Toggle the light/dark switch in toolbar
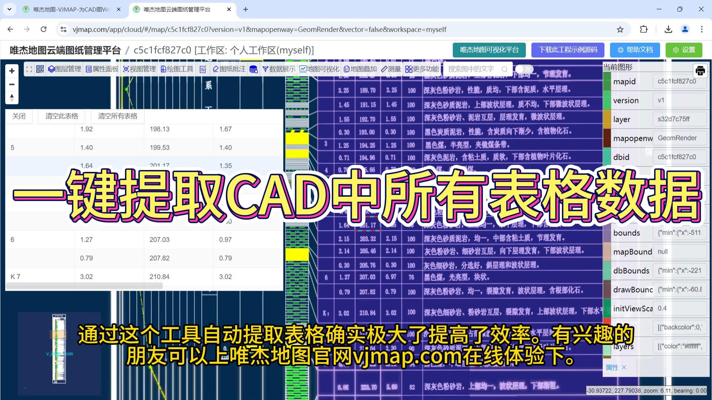 [524, 69]
